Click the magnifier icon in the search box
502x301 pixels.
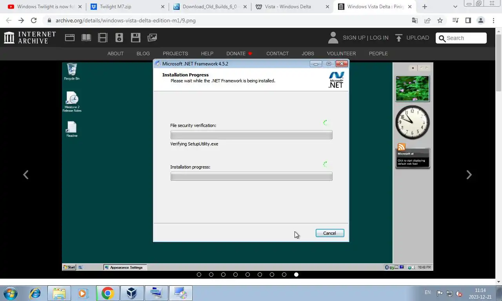click(442, 38)
